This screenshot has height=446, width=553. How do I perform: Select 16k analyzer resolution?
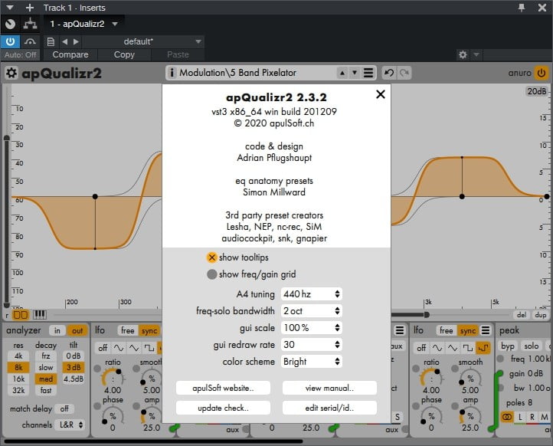(18, 379)
